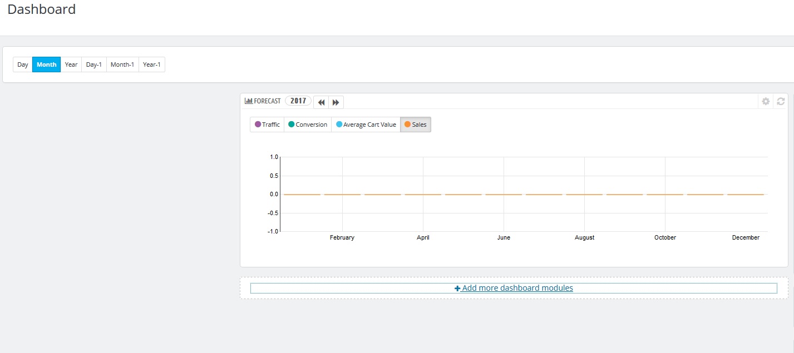Screen dimensions: 794x353
Task: Select the Year date range
Action: pos(71,64)
